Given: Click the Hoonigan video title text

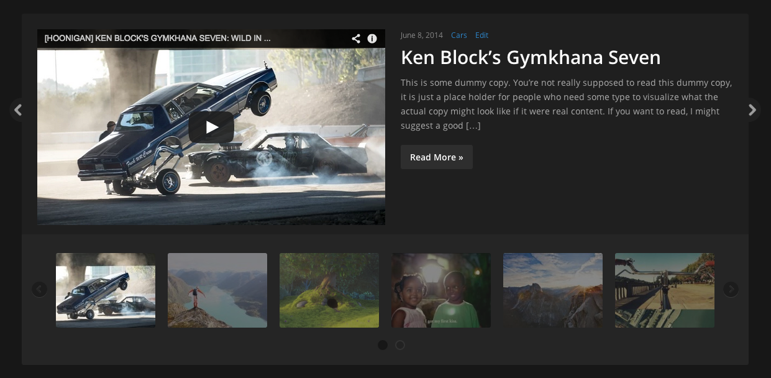Looking at the screenshot, I should pos(157,39).
